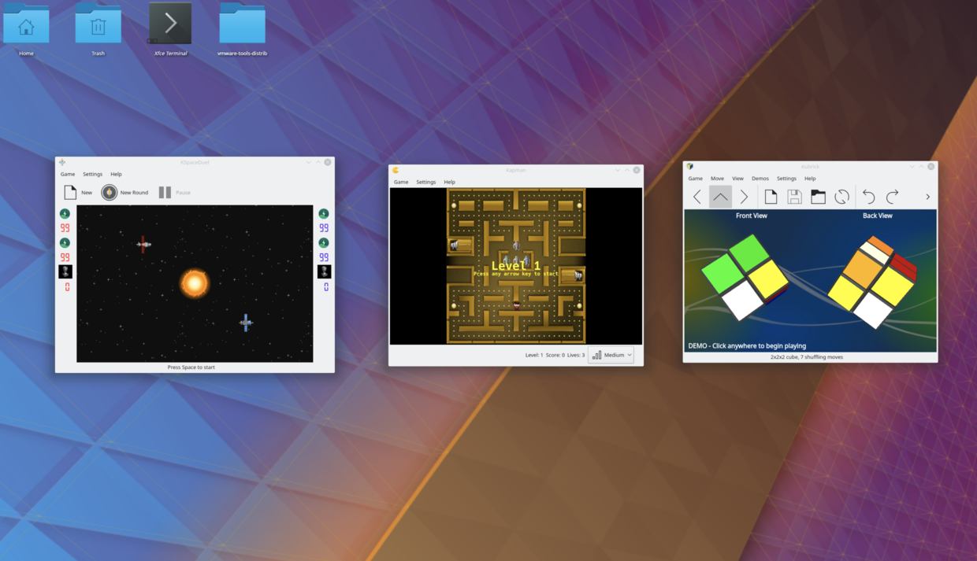The width and height of the screenshot is (977, 561).
Task: Redo the move in Kubrick
Action: click(892, 197)
